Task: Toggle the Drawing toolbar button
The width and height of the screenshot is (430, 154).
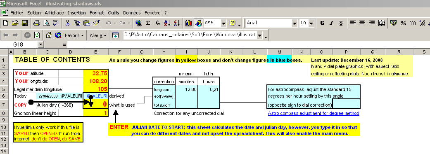Action: point(198,23)
